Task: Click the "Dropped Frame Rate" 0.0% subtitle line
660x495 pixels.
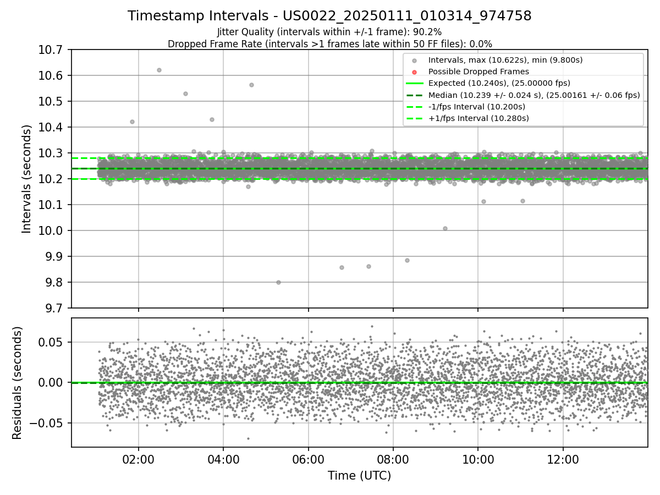Action: click(x=329, y=43)
